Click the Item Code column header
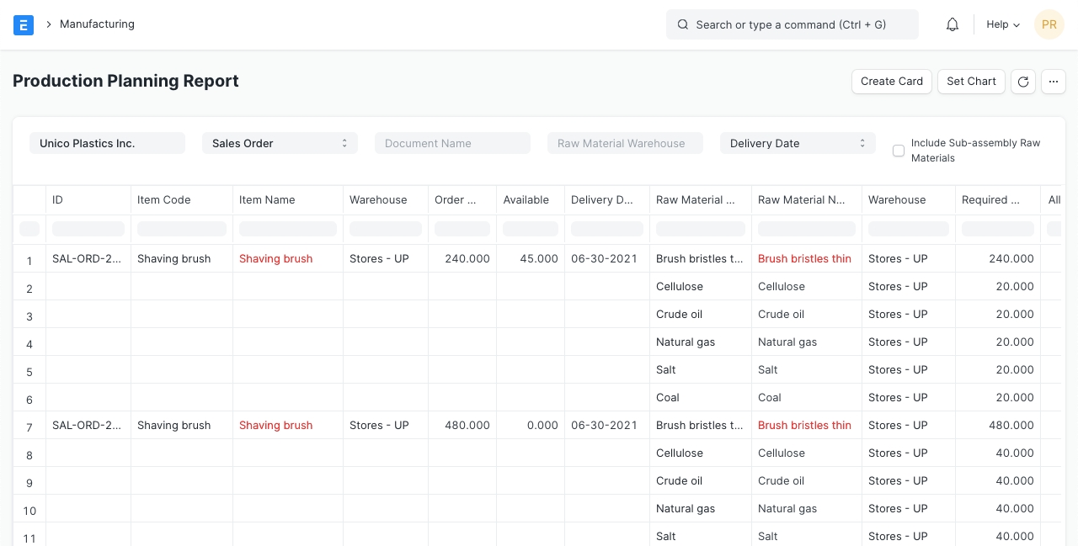The height and width of the screenshot is (546, 1078). (x=164, y=200)
